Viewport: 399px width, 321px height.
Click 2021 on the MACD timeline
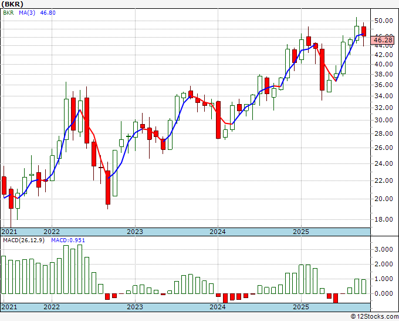9,307
